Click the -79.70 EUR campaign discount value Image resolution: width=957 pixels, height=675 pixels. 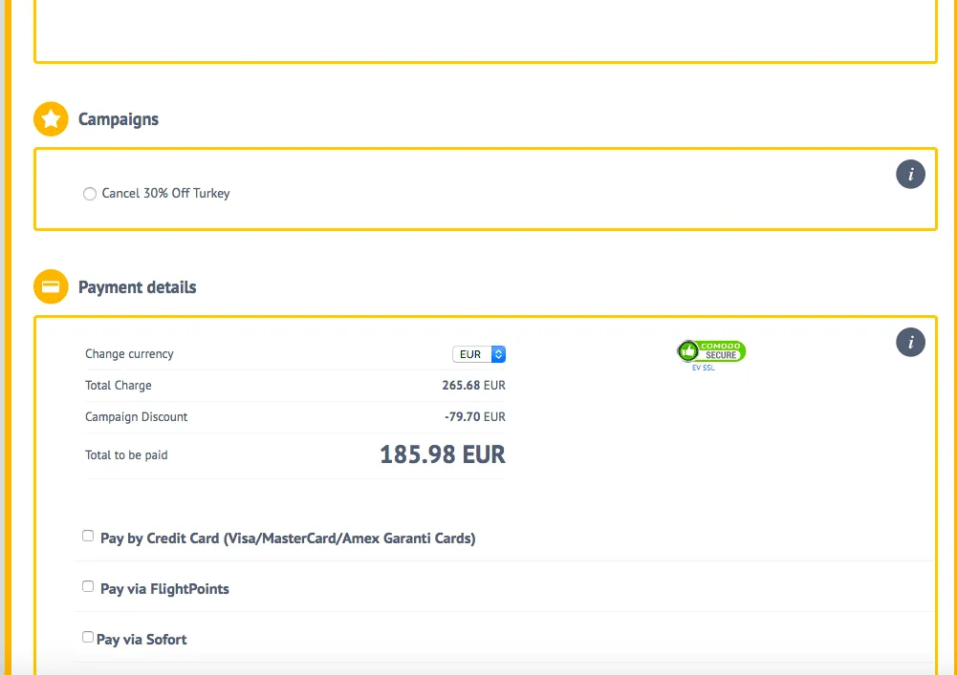pyautogui.click(x=474, y=417)
